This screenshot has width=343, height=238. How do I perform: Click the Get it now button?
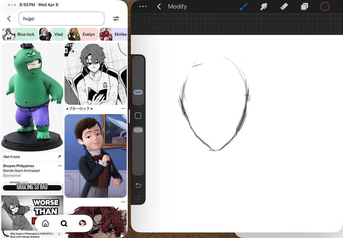tap(32, 157)
